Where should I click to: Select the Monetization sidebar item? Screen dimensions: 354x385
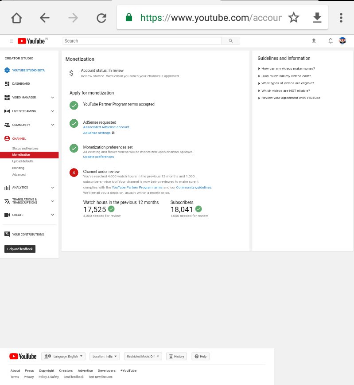(29, 155)
